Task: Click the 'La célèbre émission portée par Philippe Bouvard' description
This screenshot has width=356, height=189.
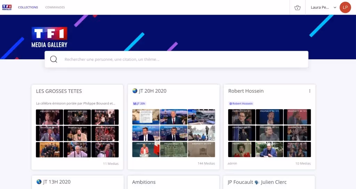Action: pos(75,103)
